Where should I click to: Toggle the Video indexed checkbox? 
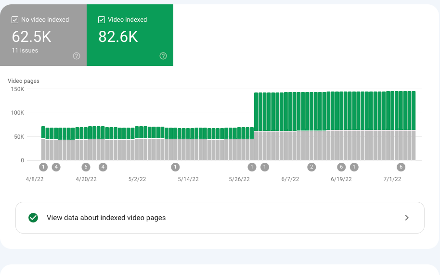(101, 20)
